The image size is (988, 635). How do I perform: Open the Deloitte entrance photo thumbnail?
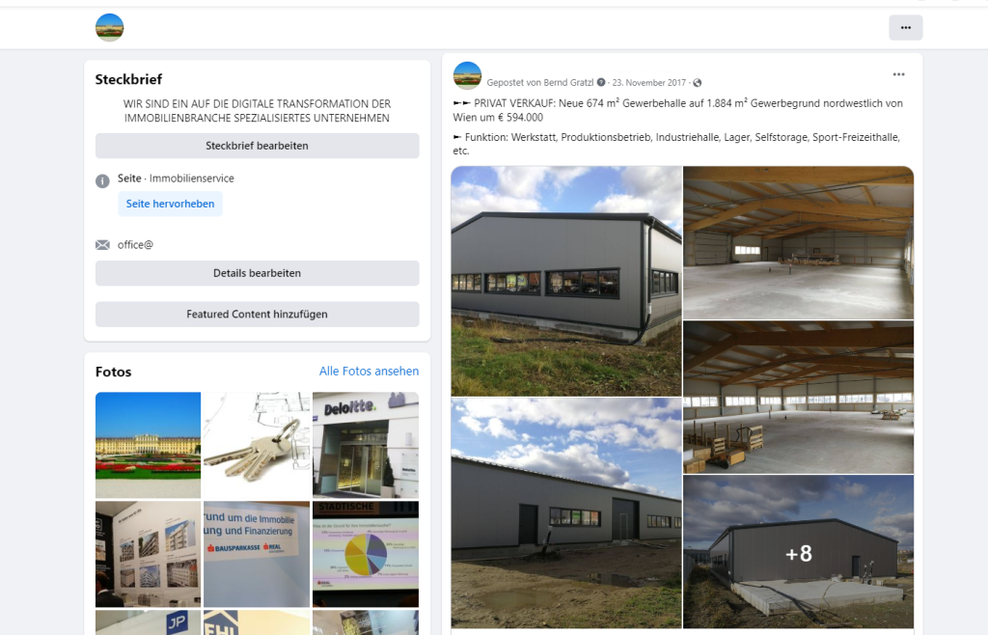pyautogui.click(x=366, y=446)
